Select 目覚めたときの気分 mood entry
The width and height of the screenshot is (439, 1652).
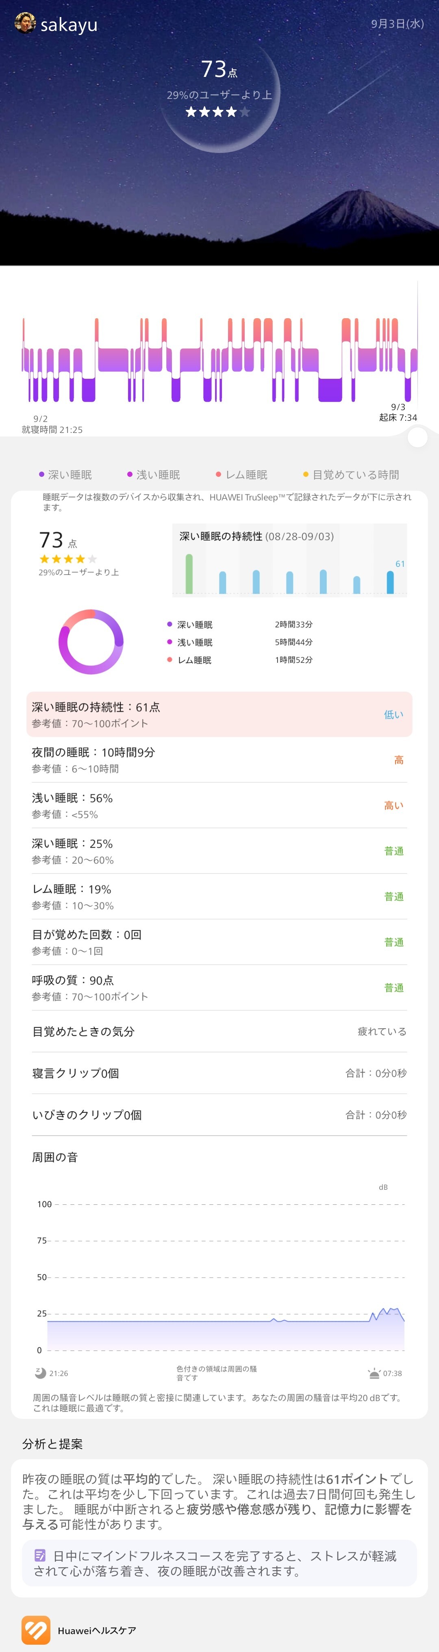coord(219,1031)
